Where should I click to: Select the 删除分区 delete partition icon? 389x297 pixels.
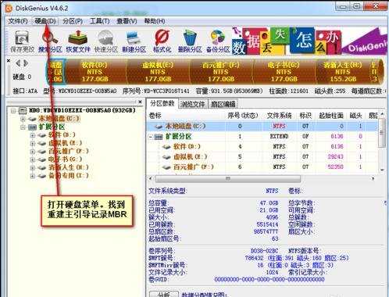point(190,41)
